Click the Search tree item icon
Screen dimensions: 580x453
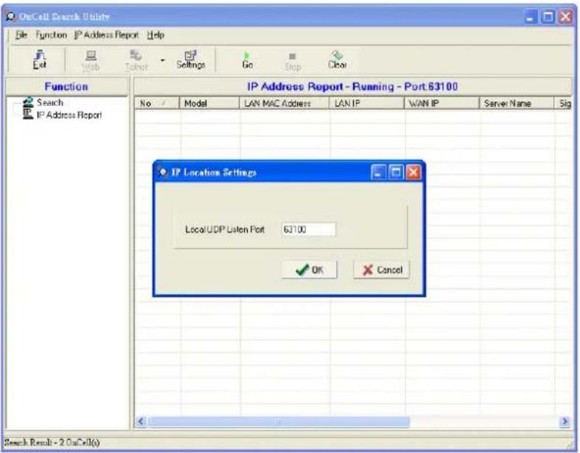28,102
